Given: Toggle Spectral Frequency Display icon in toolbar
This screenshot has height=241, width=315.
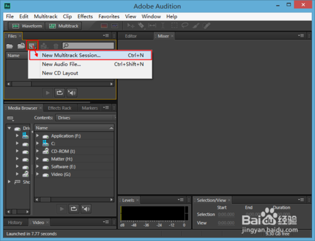Looking at the screenshot, I should click(104, 26).
